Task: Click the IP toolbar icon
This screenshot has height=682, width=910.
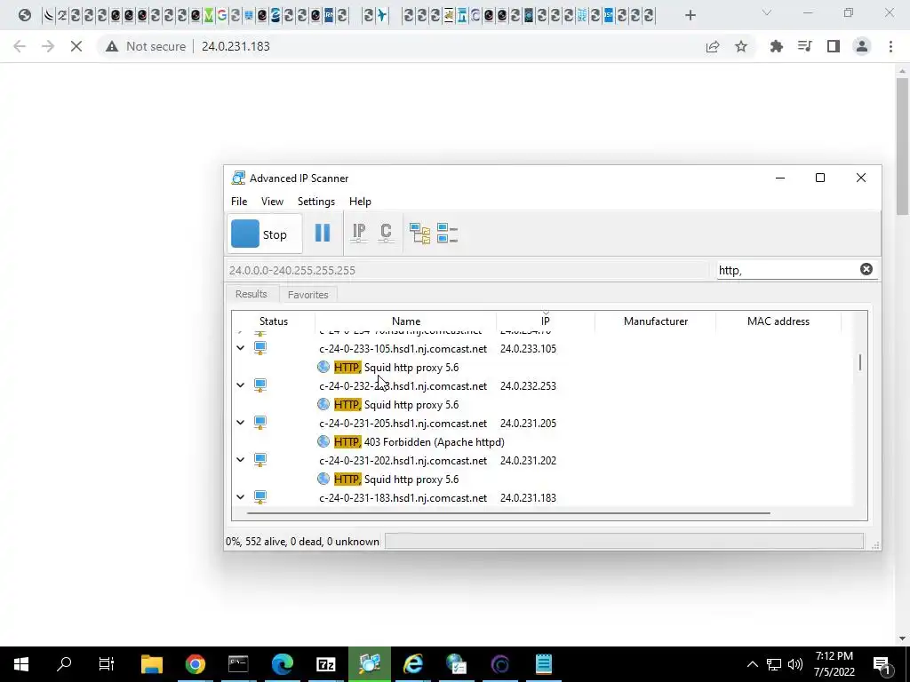Action: (359, 234)
